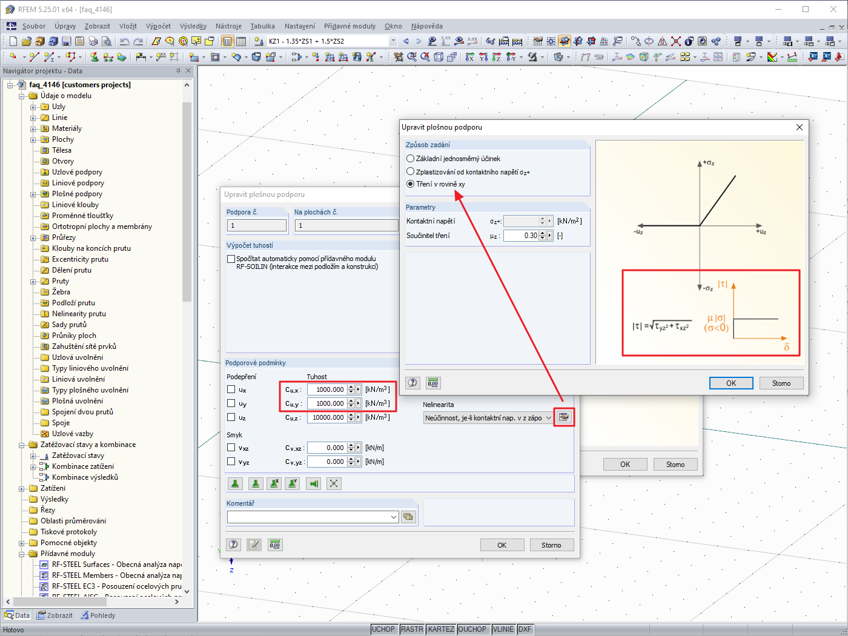
Task: Click the help icon in the support conditions dialog
Action: pos(234,545)
